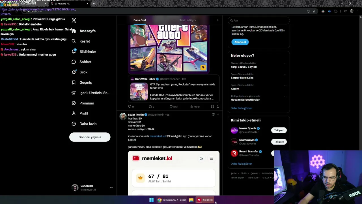Show more trends under Neler oluyor
362x204 pixels.
coord(241,108)
